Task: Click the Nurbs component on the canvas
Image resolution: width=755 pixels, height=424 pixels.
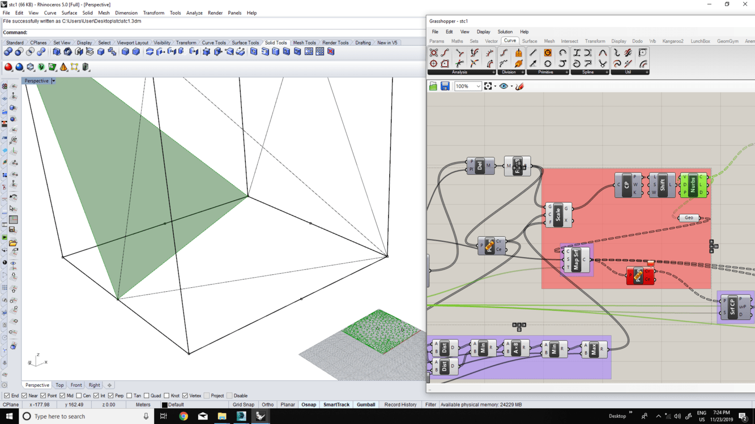Action: click(693, 185)
